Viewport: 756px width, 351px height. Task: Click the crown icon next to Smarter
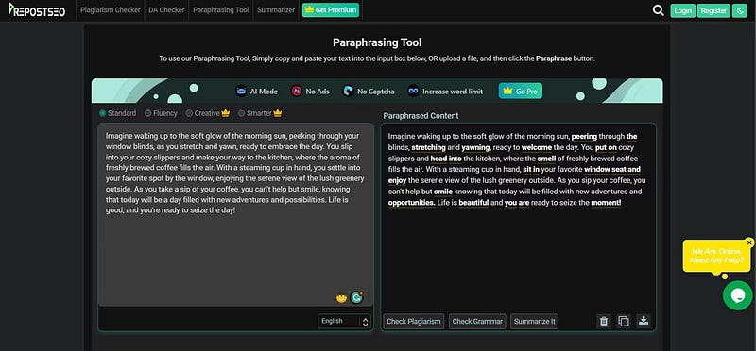point(277,113)
